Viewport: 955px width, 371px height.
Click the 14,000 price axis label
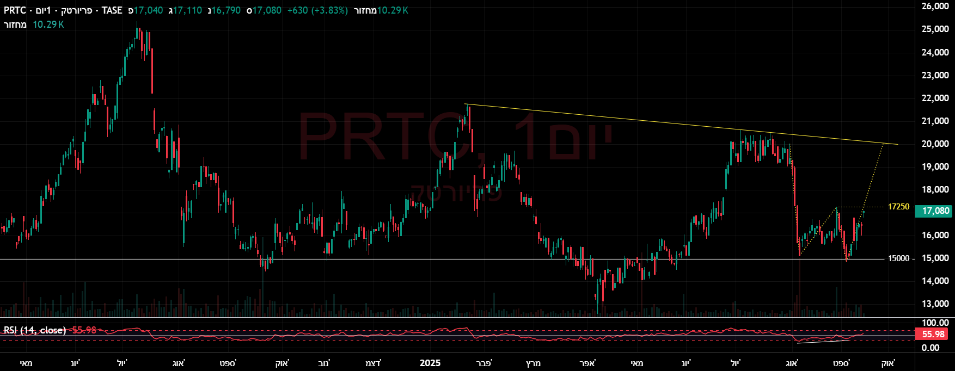[935, 281]
